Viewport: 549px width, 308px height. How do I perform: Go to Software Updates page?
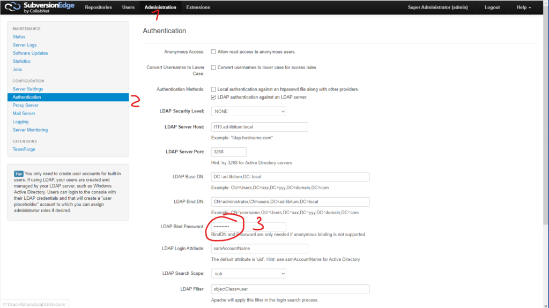(x=30, y=53)
